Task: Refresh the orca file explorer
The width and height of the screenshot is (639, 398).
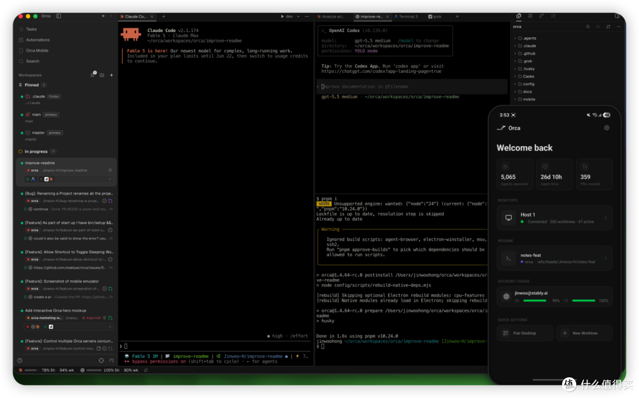Action: coord(608,27)
